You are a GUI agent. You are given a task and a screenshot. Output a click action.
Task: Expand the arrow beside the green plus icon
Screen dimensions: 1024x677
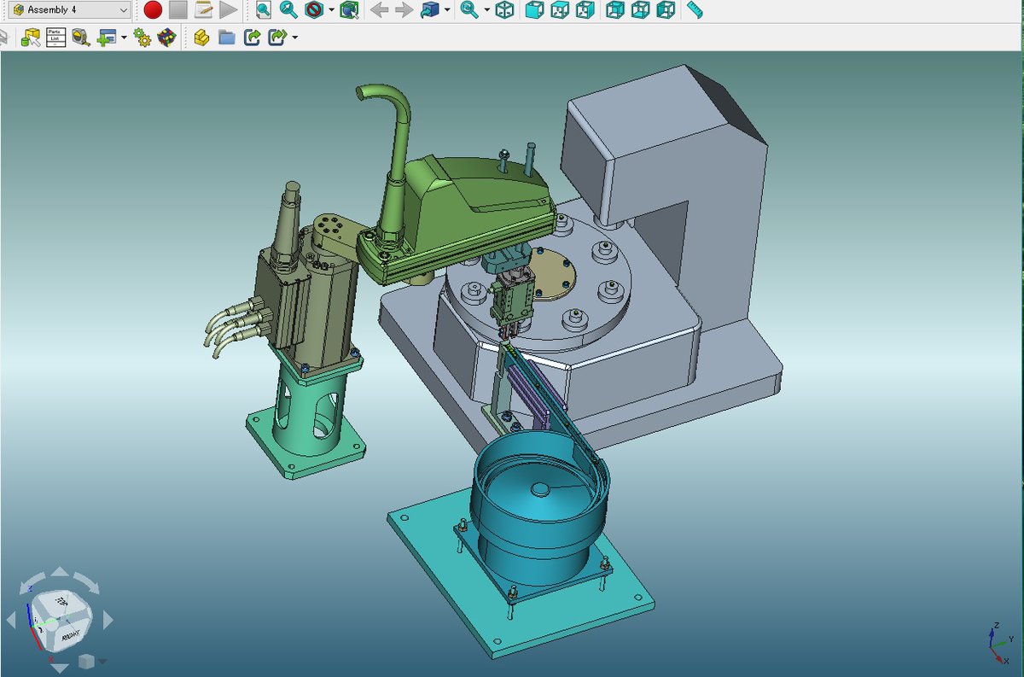click(x=124, y=38)
